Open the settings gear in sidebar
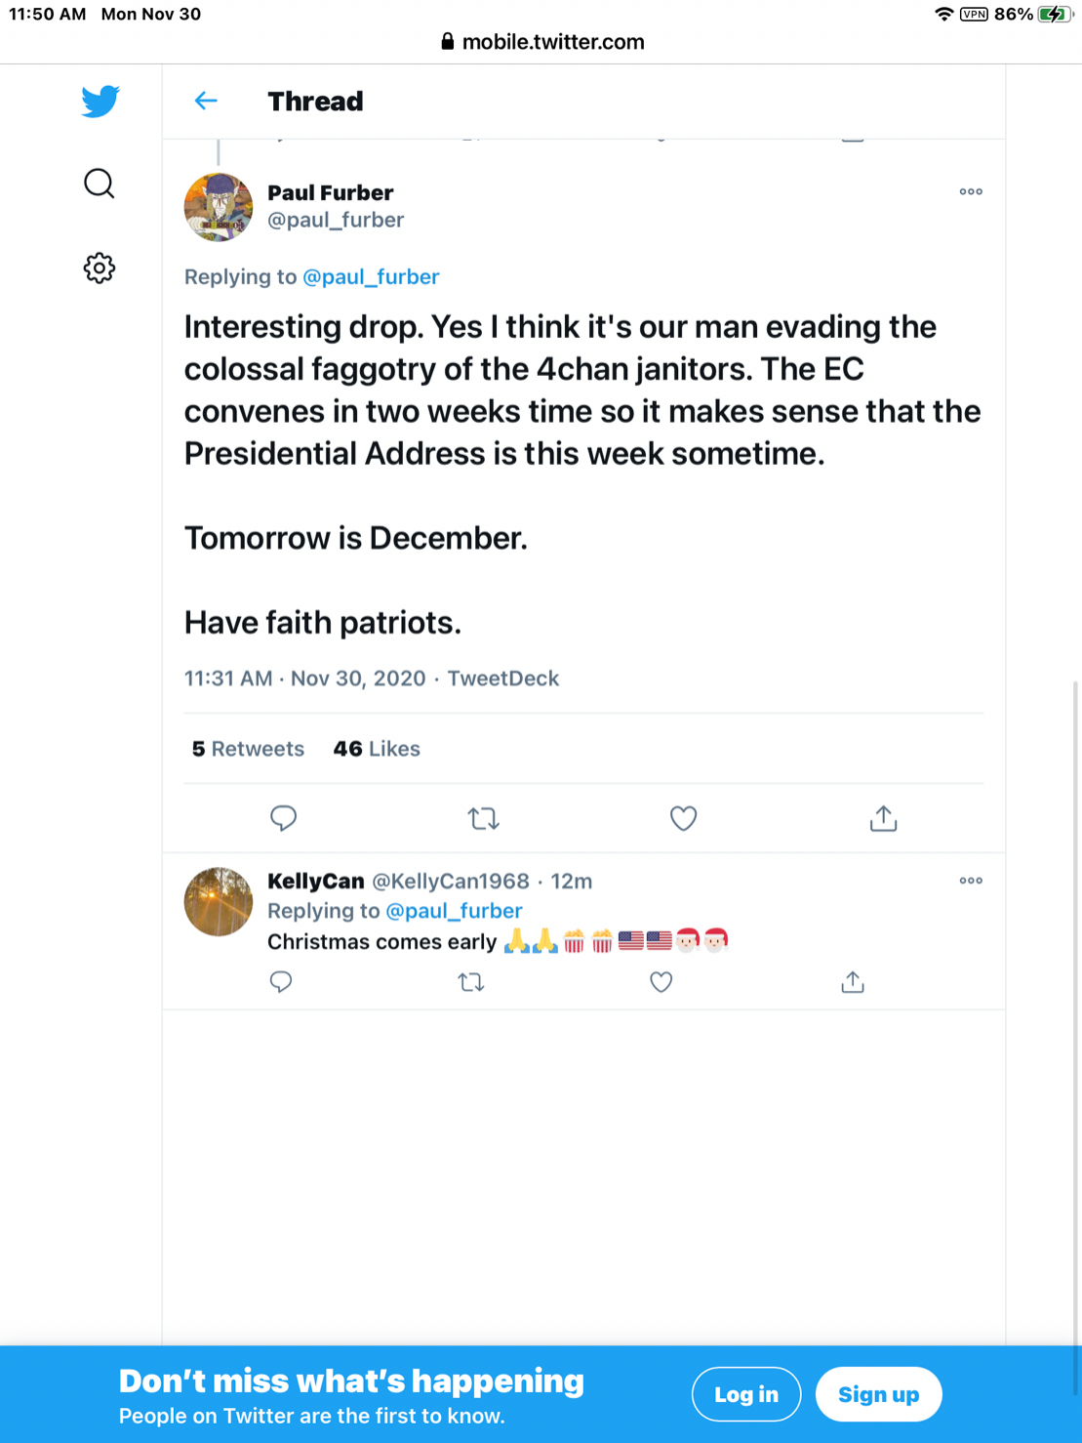The height and width of the screenshot is (1443, 1082). coord(99,268)
